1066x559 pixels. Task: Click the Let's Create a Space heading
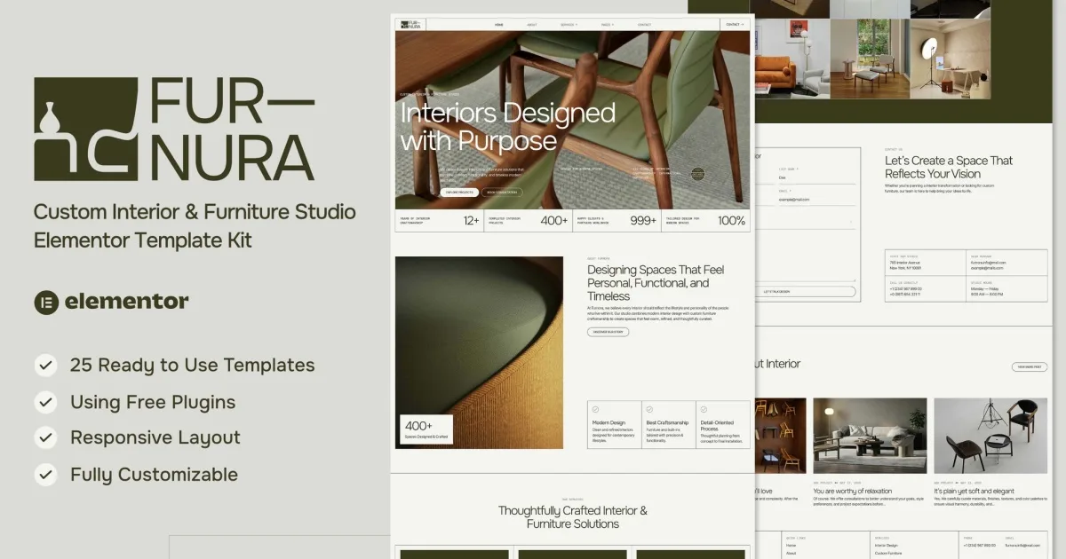pos(949,167)
